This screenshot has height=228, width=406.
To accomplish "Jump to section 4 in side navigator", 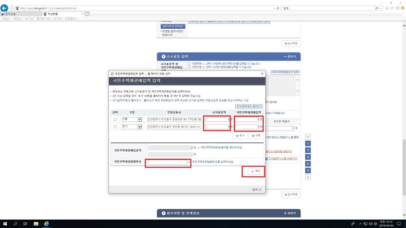I will 308,164.
